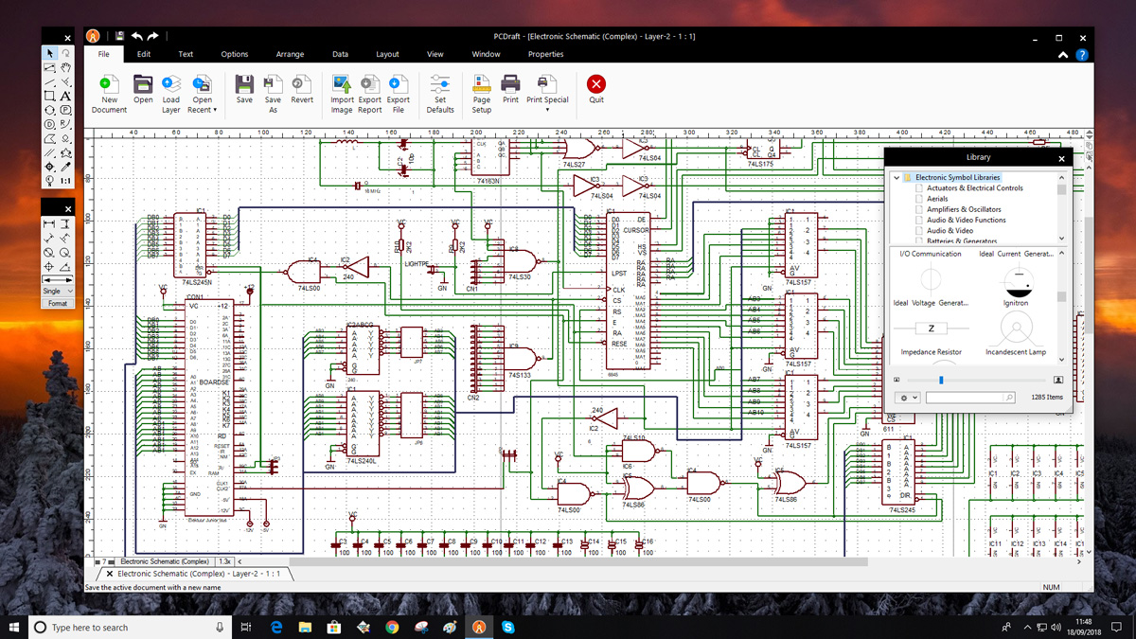1136x639 pixels.
Task: Pick the text tool in palette
Action: click(x=65, y=96)
